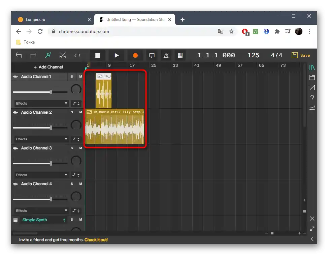Click Audio Channel 4 volume slider handle

pyautogui.click(x=51, y=199)
